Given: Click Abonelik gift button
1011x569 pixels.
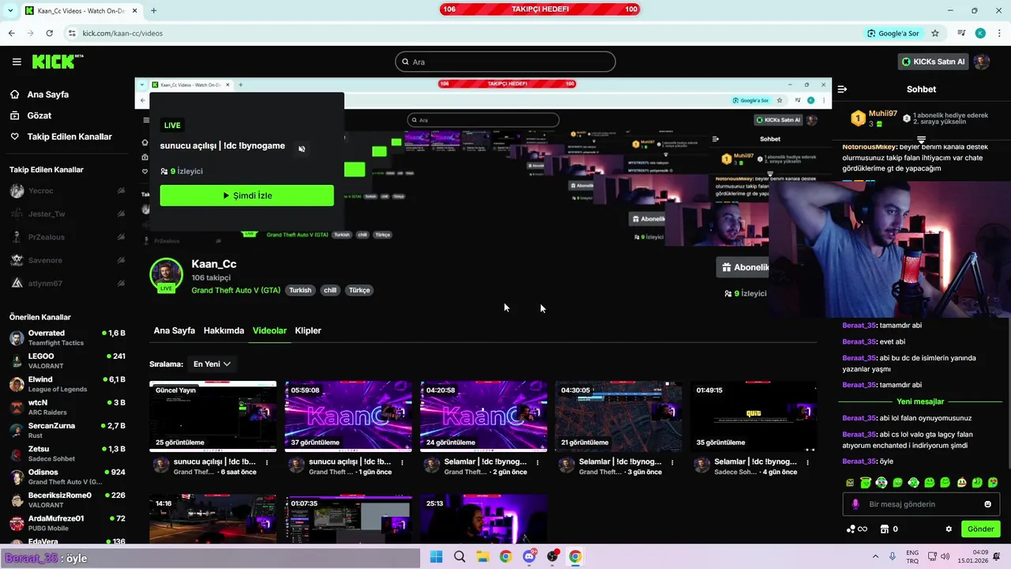Looking at the screenshot, I should [x=742, y=267].
